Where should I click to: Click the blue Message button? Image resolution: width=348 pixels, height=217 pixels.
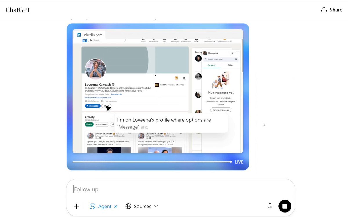click(93, 106)
